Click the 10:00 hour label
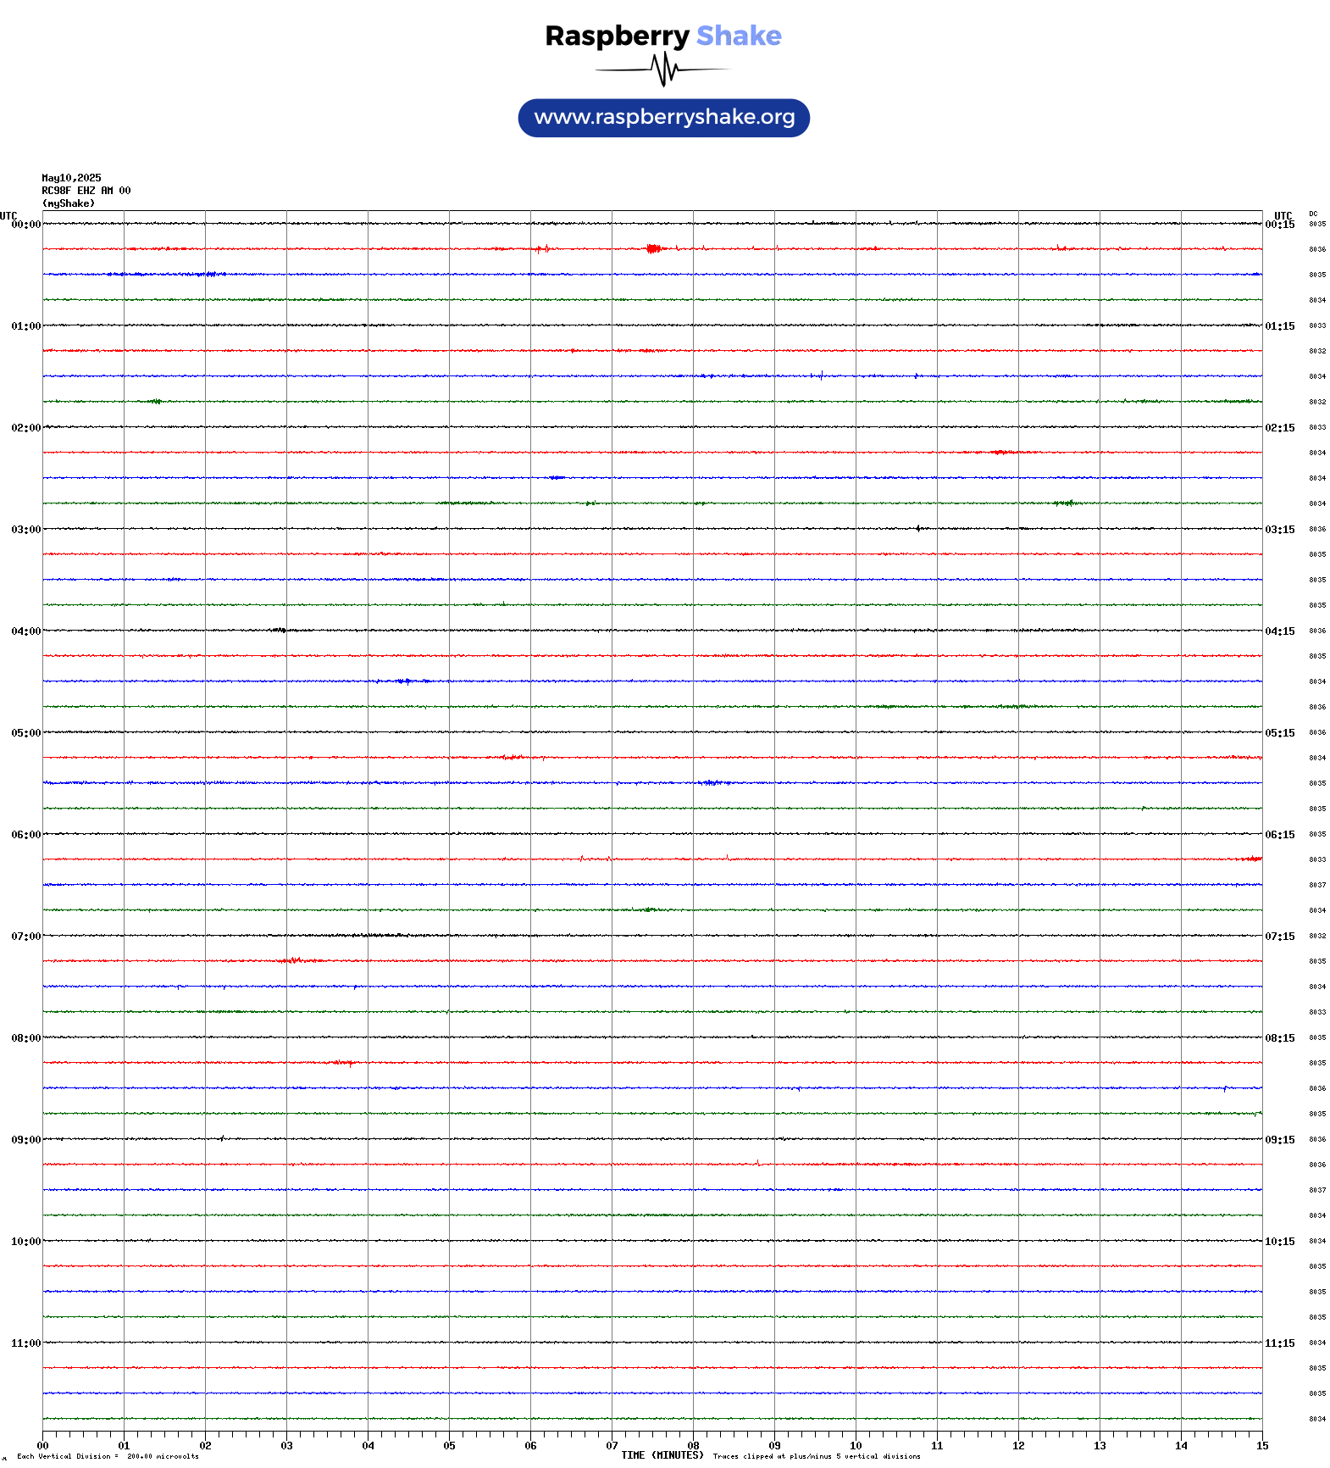 click(25, 1242)
